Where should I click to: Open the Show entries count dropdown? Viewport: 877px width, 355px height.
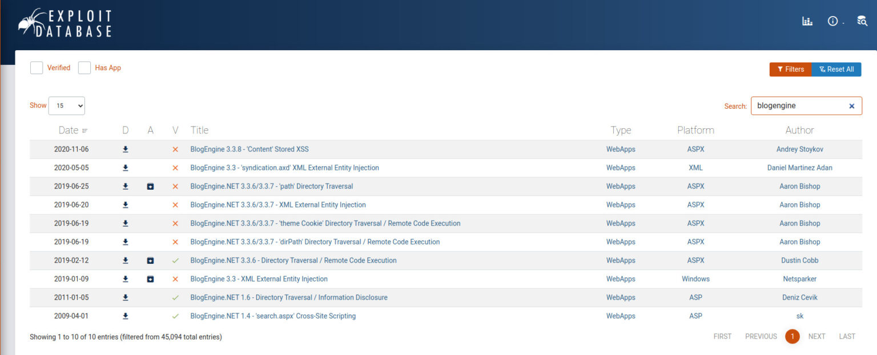pyautogui.click(x=67, y=105)
